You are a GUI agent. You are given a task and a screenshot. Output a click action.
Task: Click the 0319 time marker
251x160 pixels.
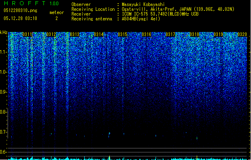pyautogui.click(x=218, y=34)
